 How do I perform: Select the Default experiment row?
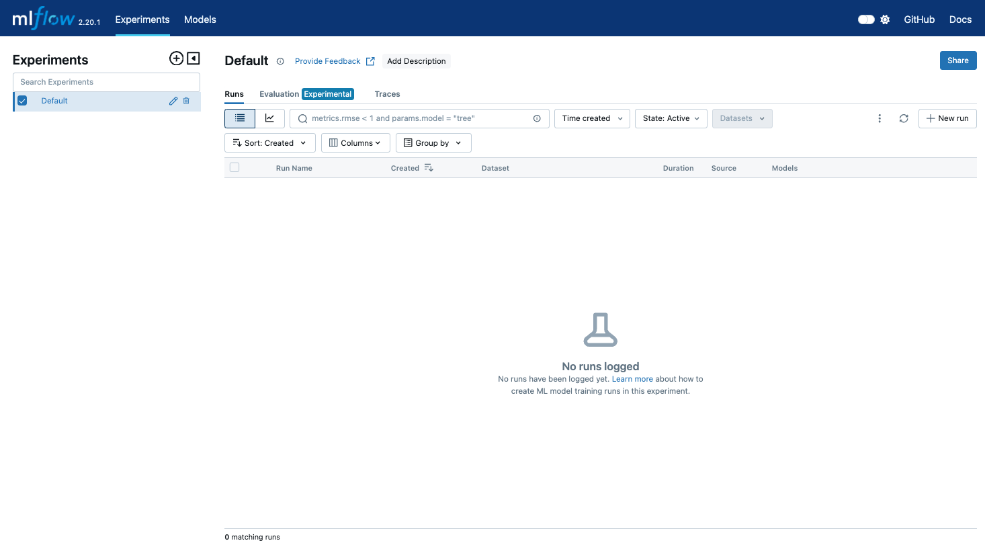(107, 101)
